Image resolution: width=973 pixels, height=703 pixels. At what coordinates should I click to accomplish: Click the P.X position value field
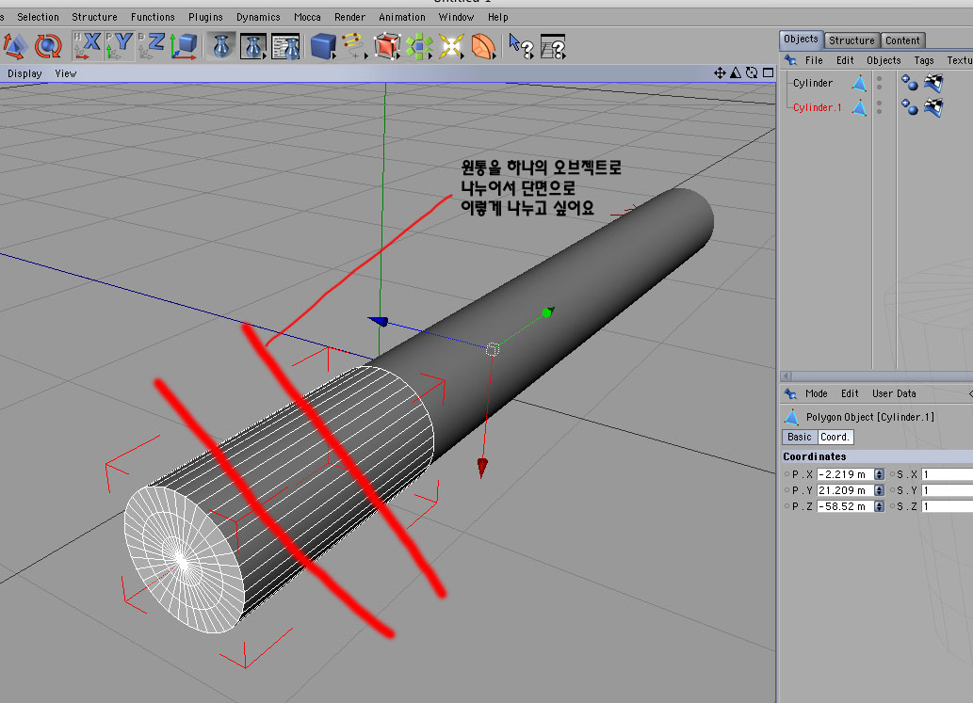[845, 474]
